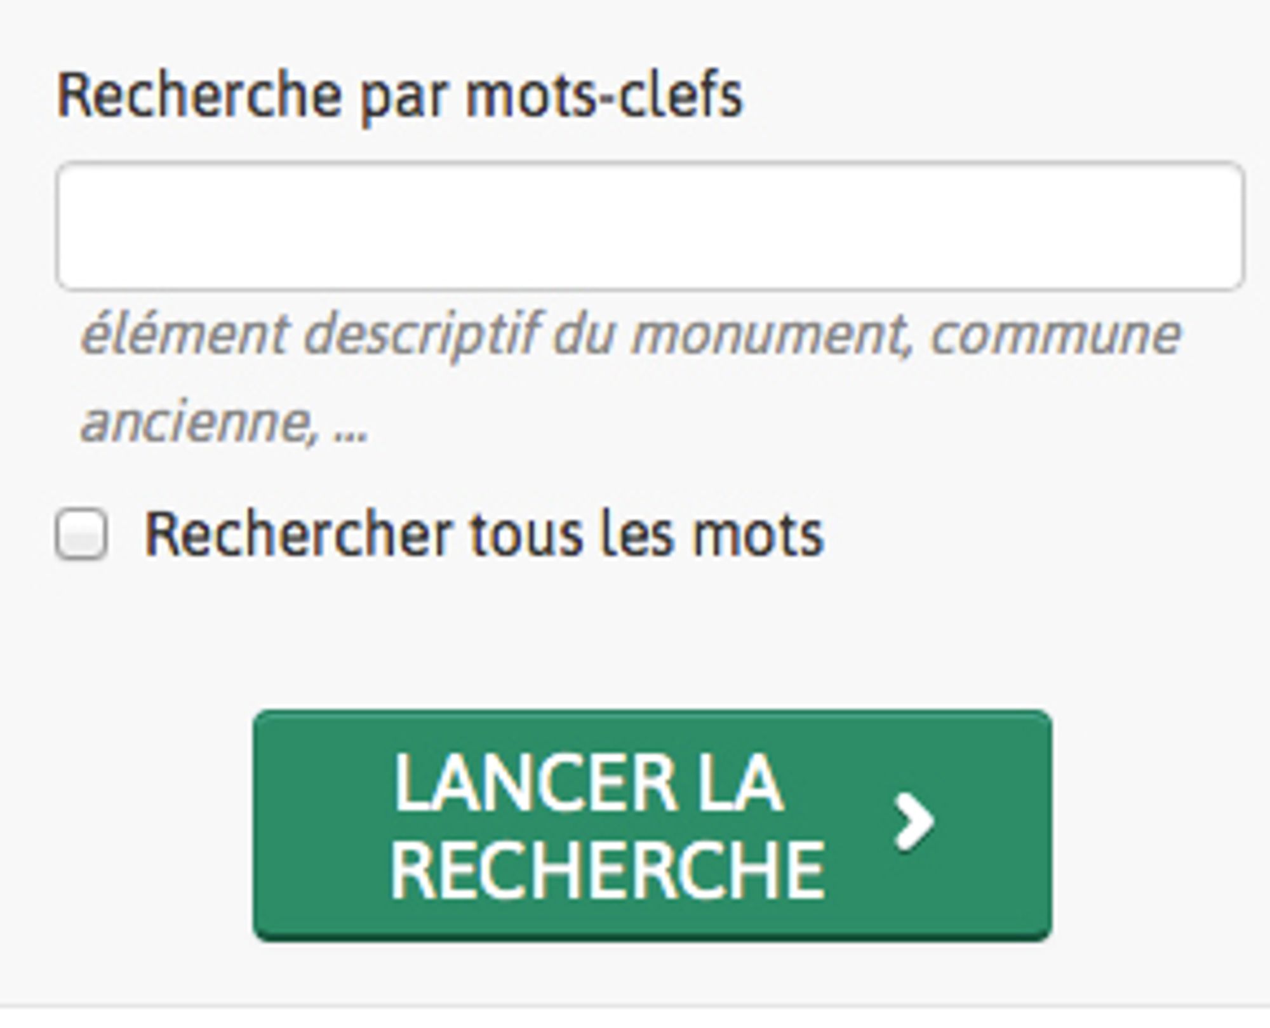Click the word Recherche in the heading
The height and width of the screenshot is (1028, 1270).
pos(199,97)
